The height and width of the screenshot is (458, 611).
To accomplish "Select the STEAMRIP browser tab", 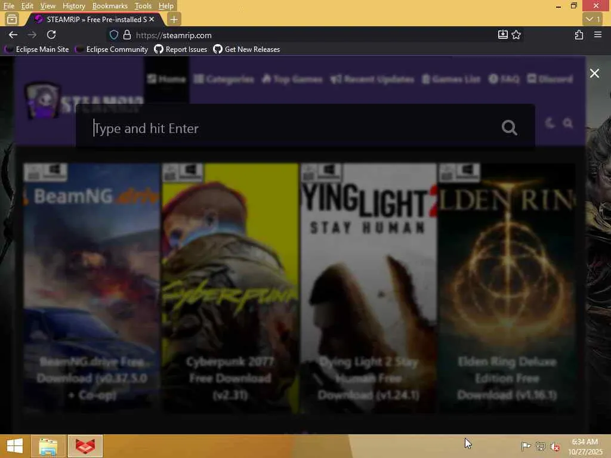I will (95, 19).
